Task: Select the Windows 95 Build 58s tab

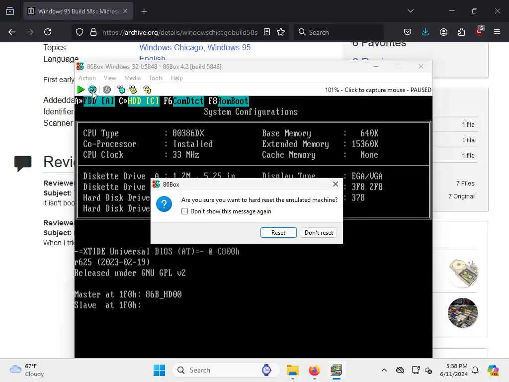Action: click(78, 11)
